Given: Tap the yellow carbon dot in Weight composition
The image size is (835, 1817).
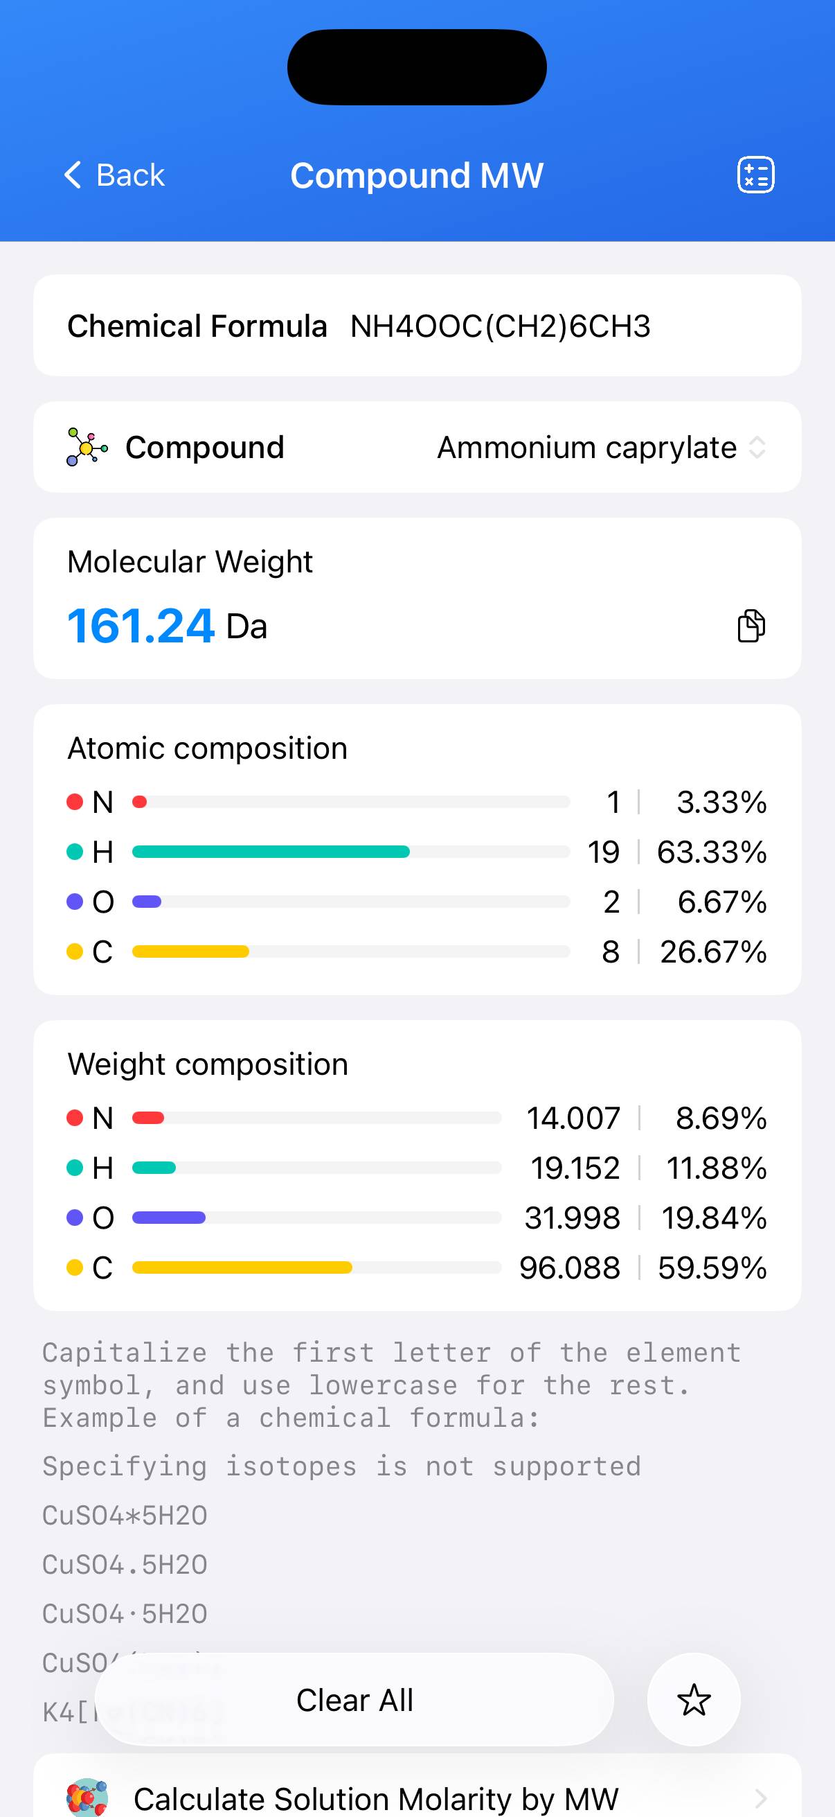Looking at the screenshot, I should (75, 1267).
